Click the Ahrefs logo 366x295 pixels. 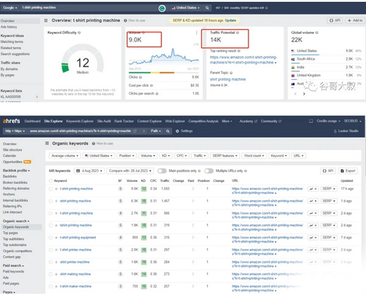point(11,121)
